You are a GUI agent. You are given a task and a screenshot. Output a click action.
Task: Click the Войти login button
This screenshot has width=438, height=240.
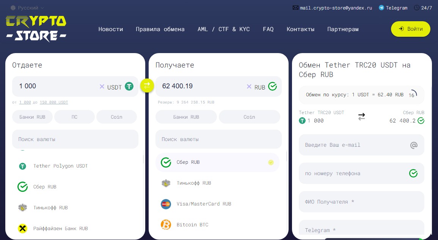click(411, 29)
